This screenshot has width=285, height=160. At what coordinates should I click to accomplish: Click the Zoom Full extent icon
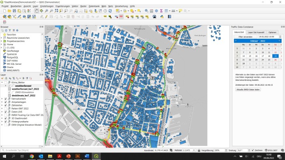tap(57, 11)
